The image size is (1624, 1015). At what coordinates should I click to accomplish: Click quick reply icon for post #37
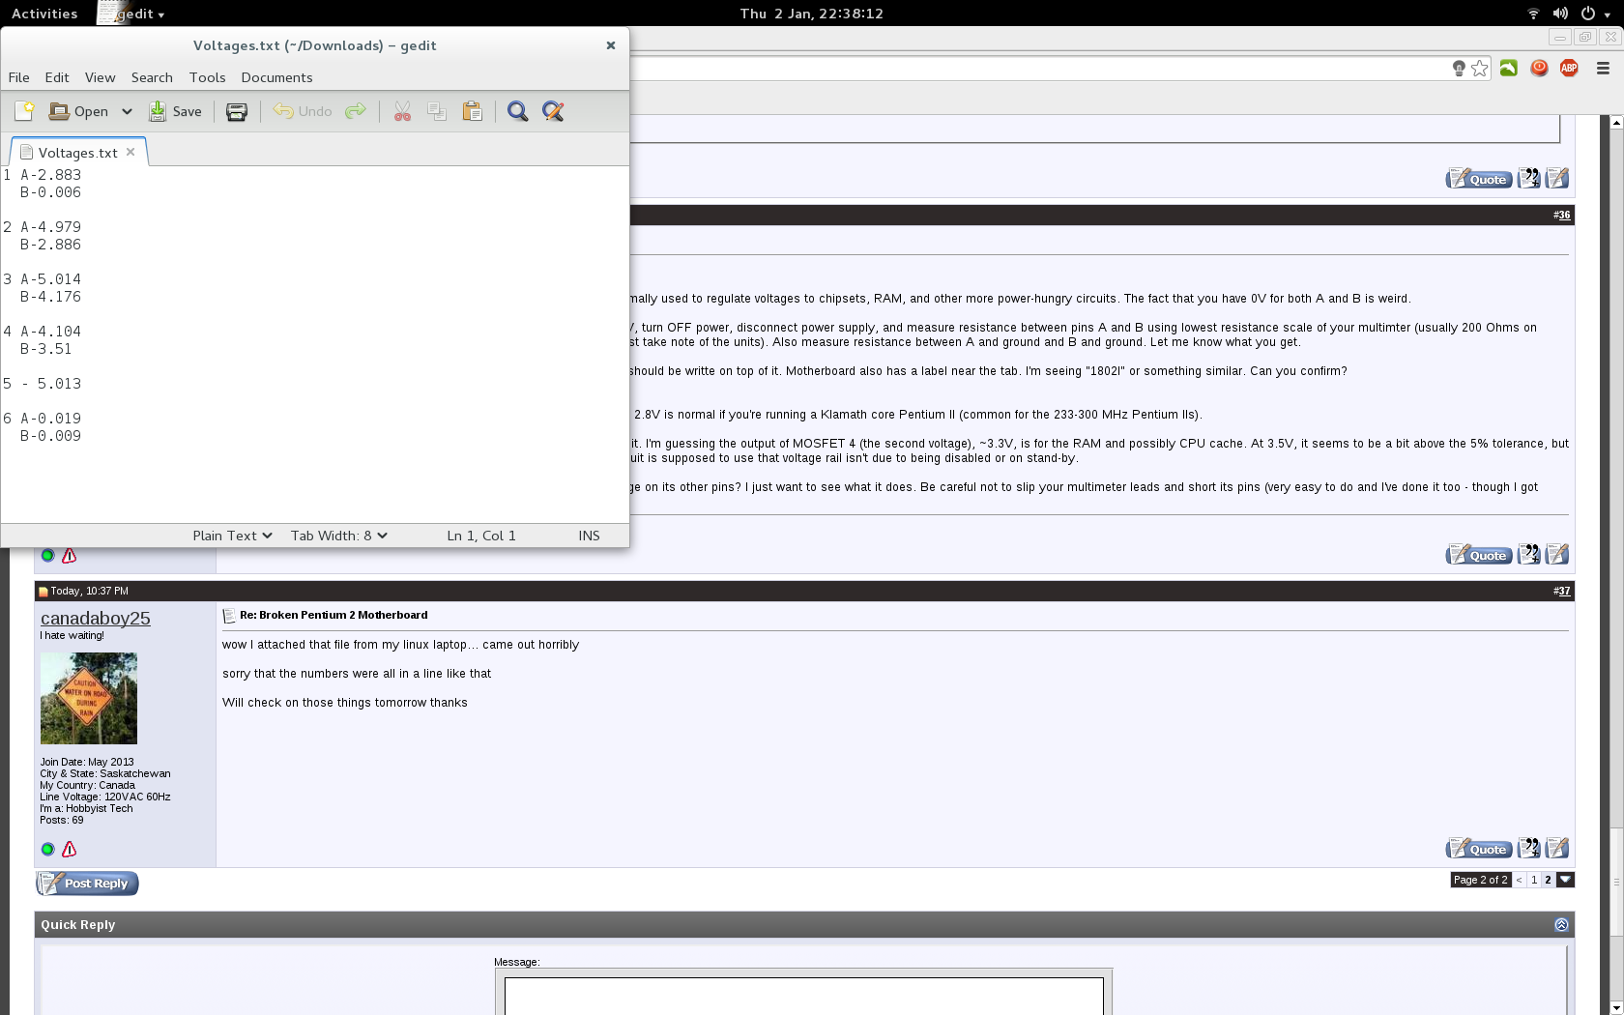[1557, 849]
